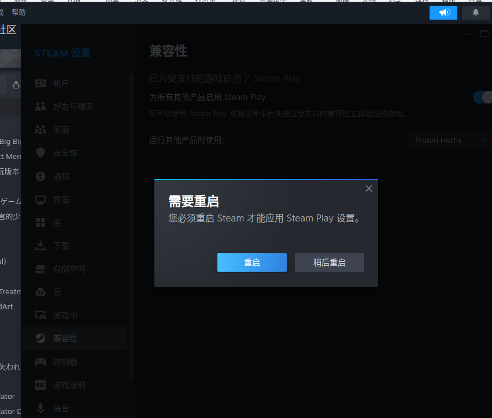Viewport: 492px width, 418px height.
Task: Open 控制器 controller gamepad icon
Action: coord(40,362)
